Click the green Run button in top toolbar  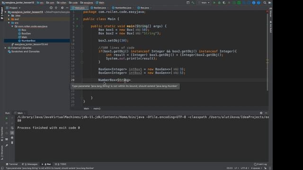point(214,3)
